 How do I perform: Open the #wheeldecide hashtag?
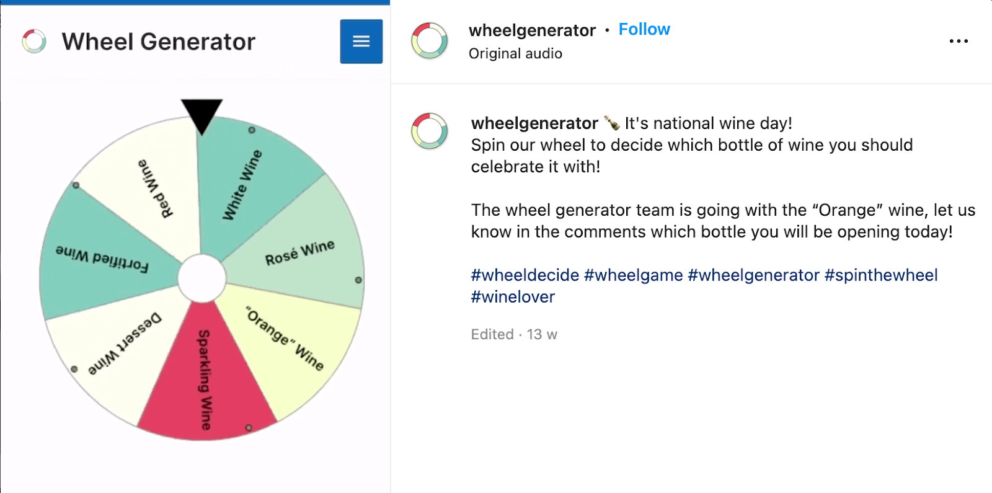coord(525,275)
